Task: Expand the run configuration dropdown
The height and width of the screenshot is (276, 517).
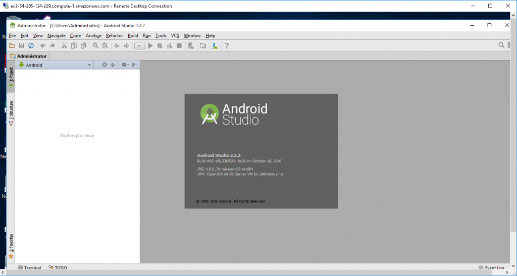Action: point(139,46)
